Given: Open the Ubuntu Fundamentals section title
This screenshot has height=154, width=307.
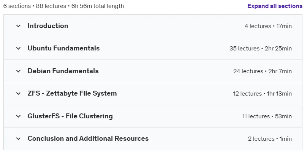Looking at the screenshot, I should [x=63, y=48].
